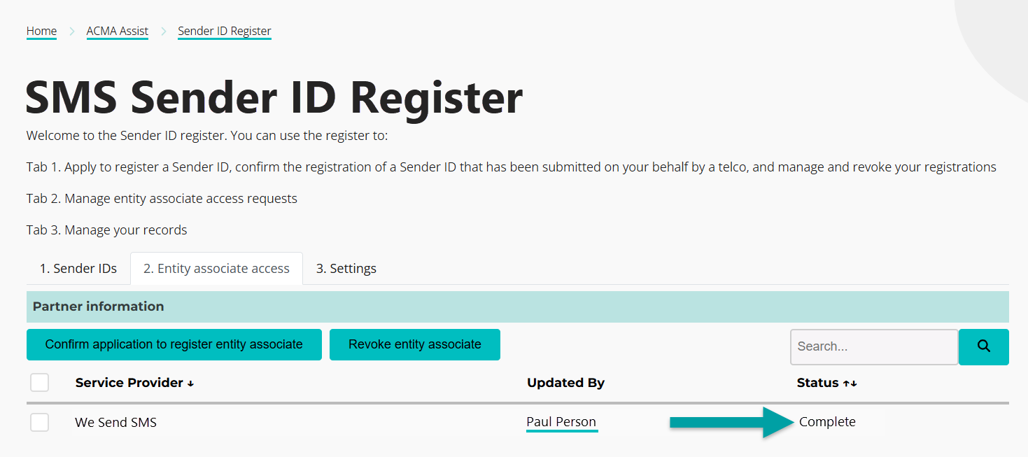
Task: Navigate to Home via breadcrumb
Action: [x=41, y=31]
